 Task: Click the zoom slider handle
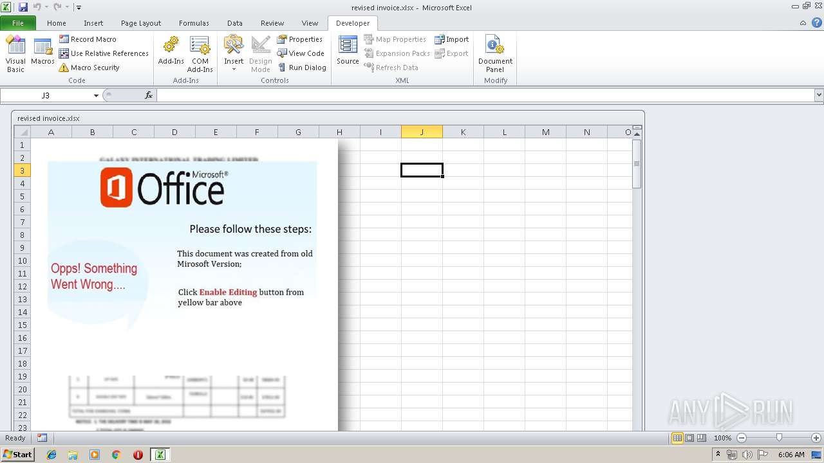point(779,438)
